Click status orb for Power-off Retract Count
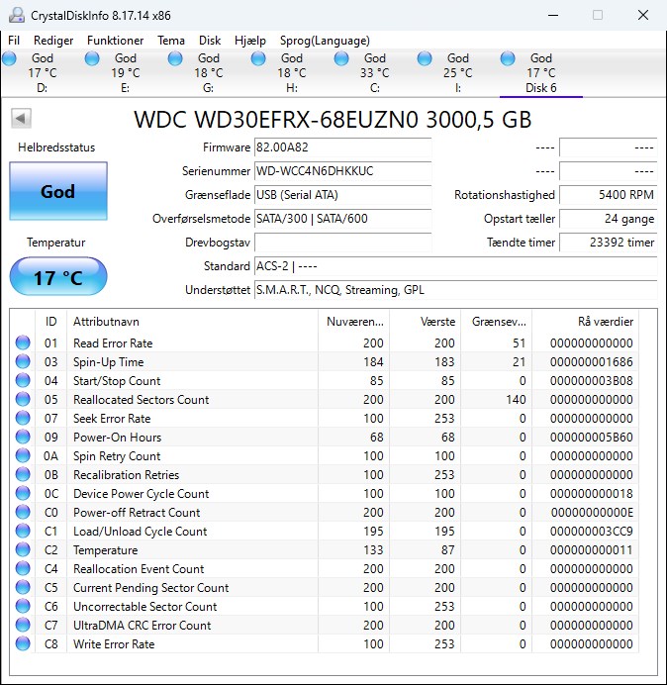Image resolution: width=667 pixels, height=685 pixels. [x=23, y=512]
